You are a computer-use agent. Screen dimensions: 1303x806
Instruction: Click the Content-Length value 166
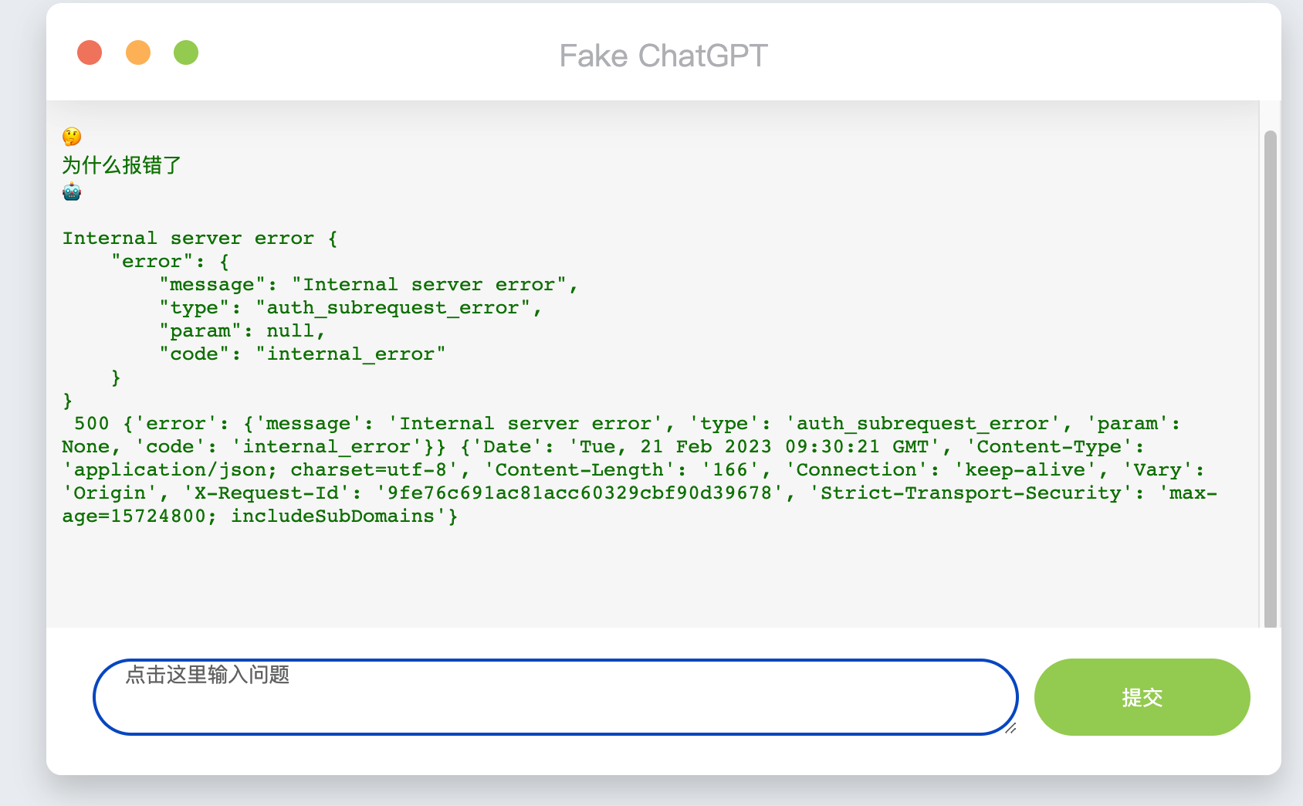click(729, 469)
